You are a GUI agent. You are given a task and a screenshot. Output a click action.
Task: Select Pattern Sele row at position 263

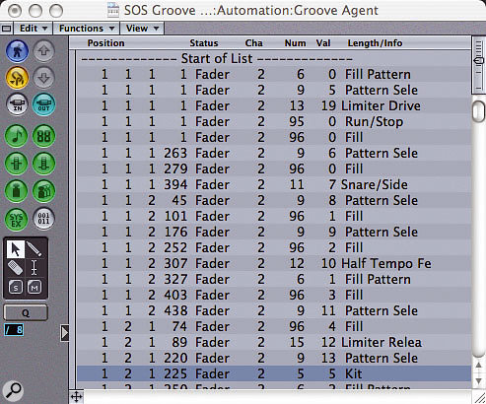click(274, 153)
